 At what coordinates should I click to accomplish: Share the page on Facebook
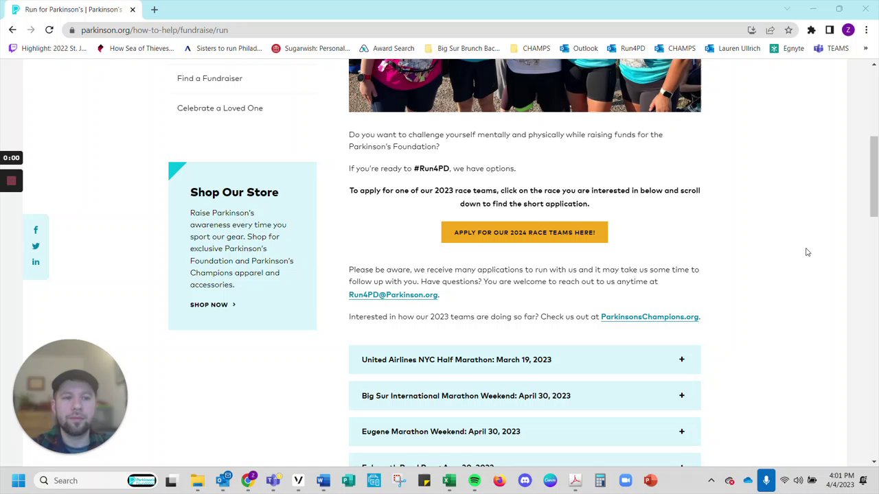click(x=36, y=230)
